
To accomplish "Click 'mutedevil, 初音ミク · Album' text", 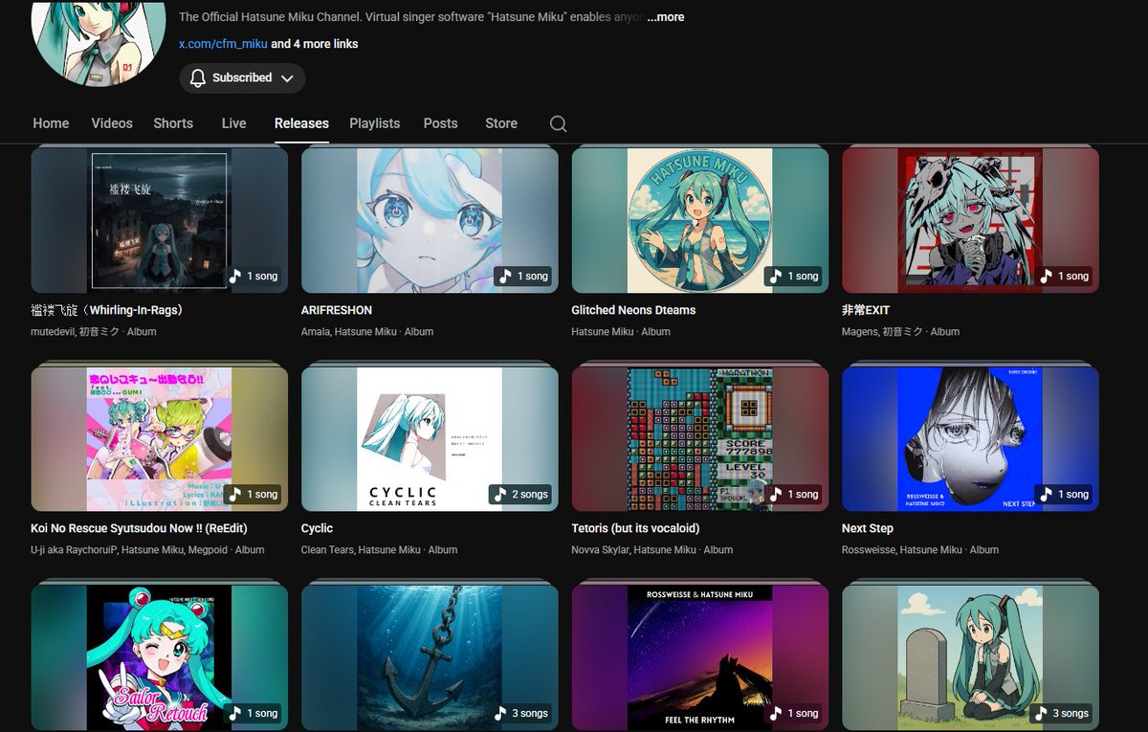I will [94, 332].
